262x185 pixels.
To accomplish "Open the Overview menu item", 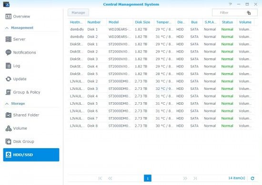I will pos(31,16).
